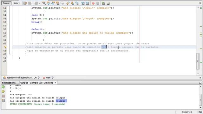Expand chevron after main breadcrumb

coord(53,78)
